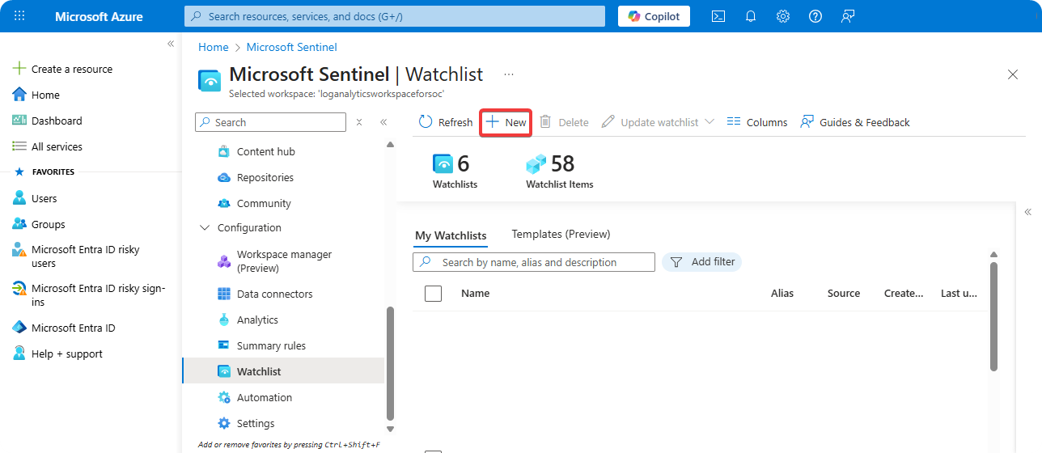Screen dimensions: 1042x453
Task: Add a filter to watchlists
Action: (x=702, y=262)
